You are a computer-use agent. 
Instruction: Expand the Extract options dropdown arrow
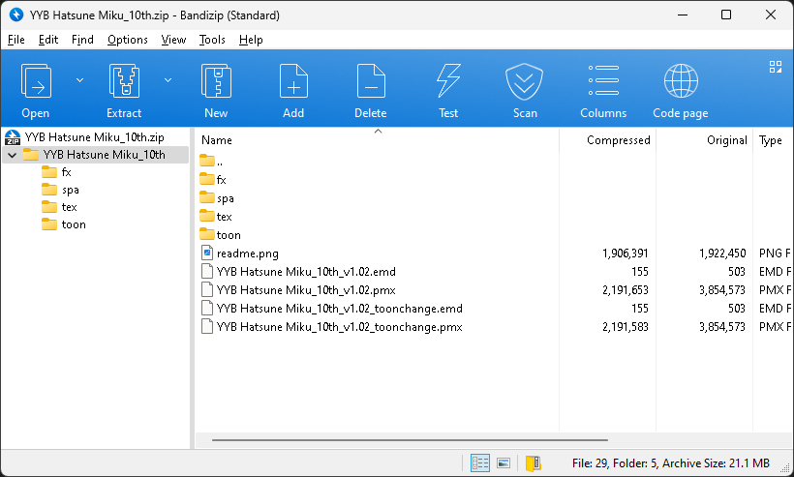coord(168,80)
